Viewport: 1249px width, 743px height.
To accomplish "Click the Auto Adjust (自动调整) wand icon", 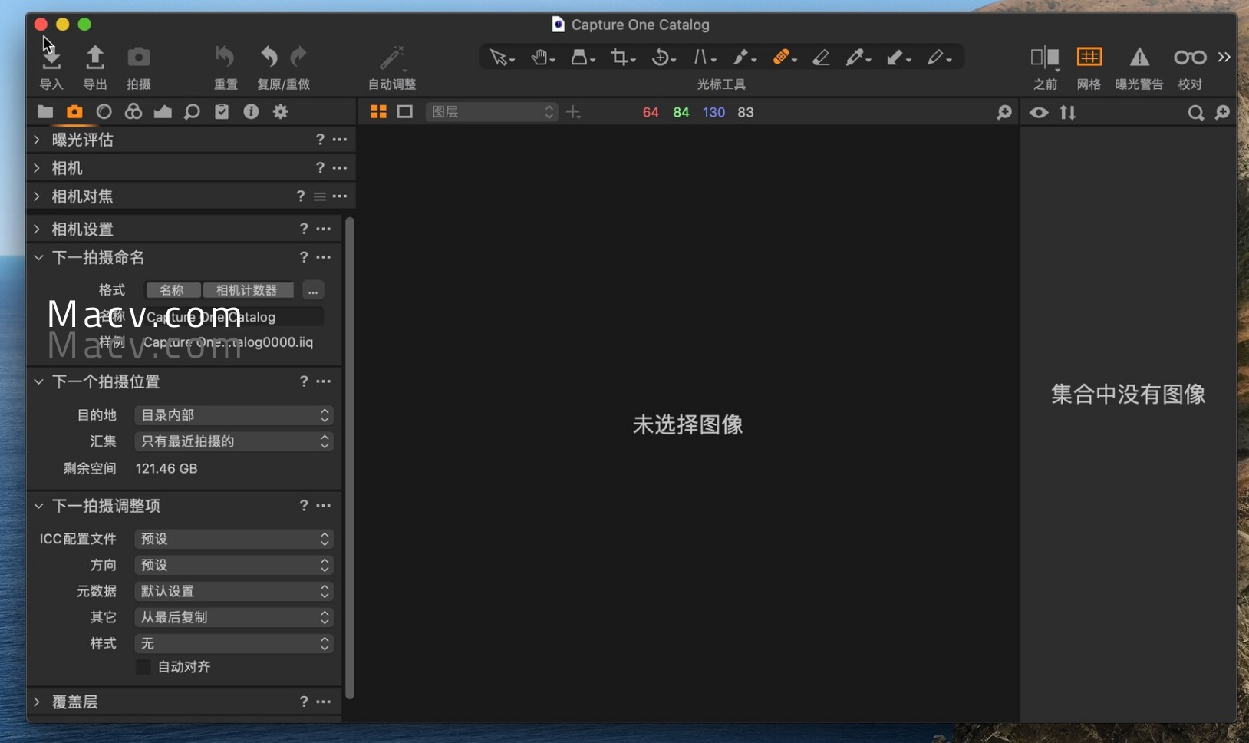I will tap(392, 58).
